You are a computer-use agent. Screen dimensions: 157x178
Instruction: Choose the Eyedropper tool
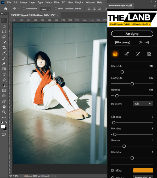pyautogui.click(x=4, y=53)
